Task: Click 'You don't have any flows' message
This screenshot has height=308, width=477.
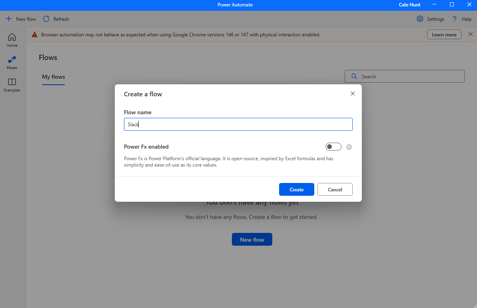Action: coord(251,217)
